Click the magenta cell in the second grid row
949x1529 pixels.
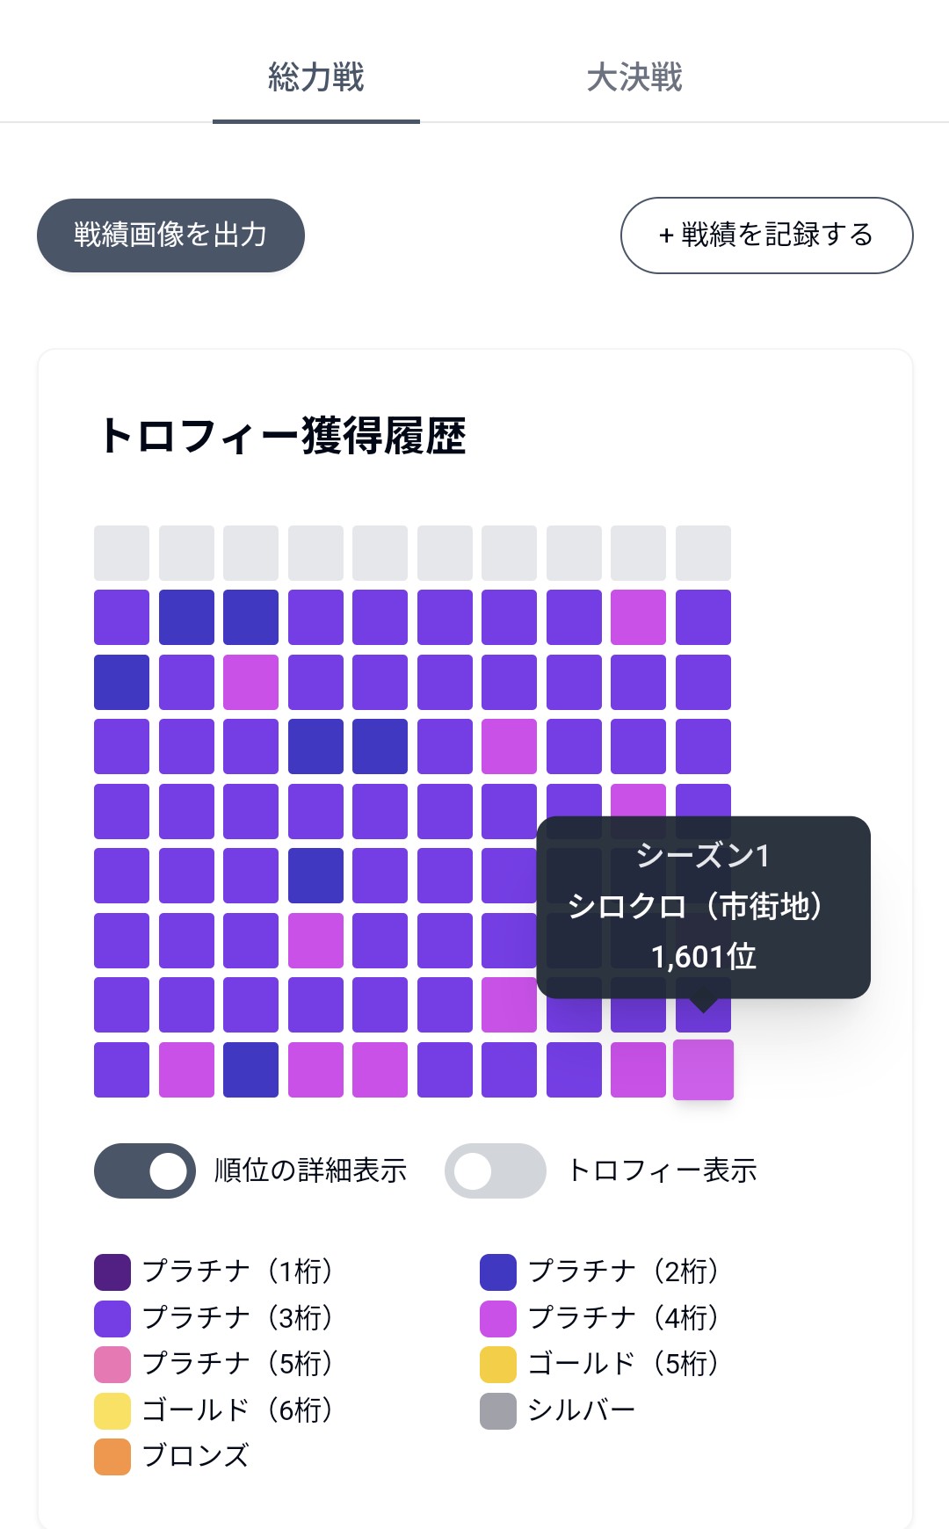[x=638, y=617]
